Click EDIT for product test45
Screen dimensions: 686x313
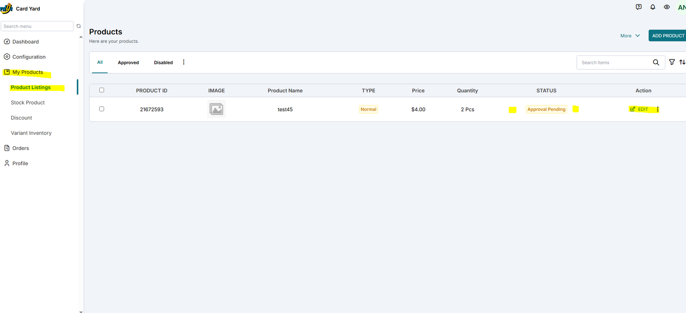point(639,109)
